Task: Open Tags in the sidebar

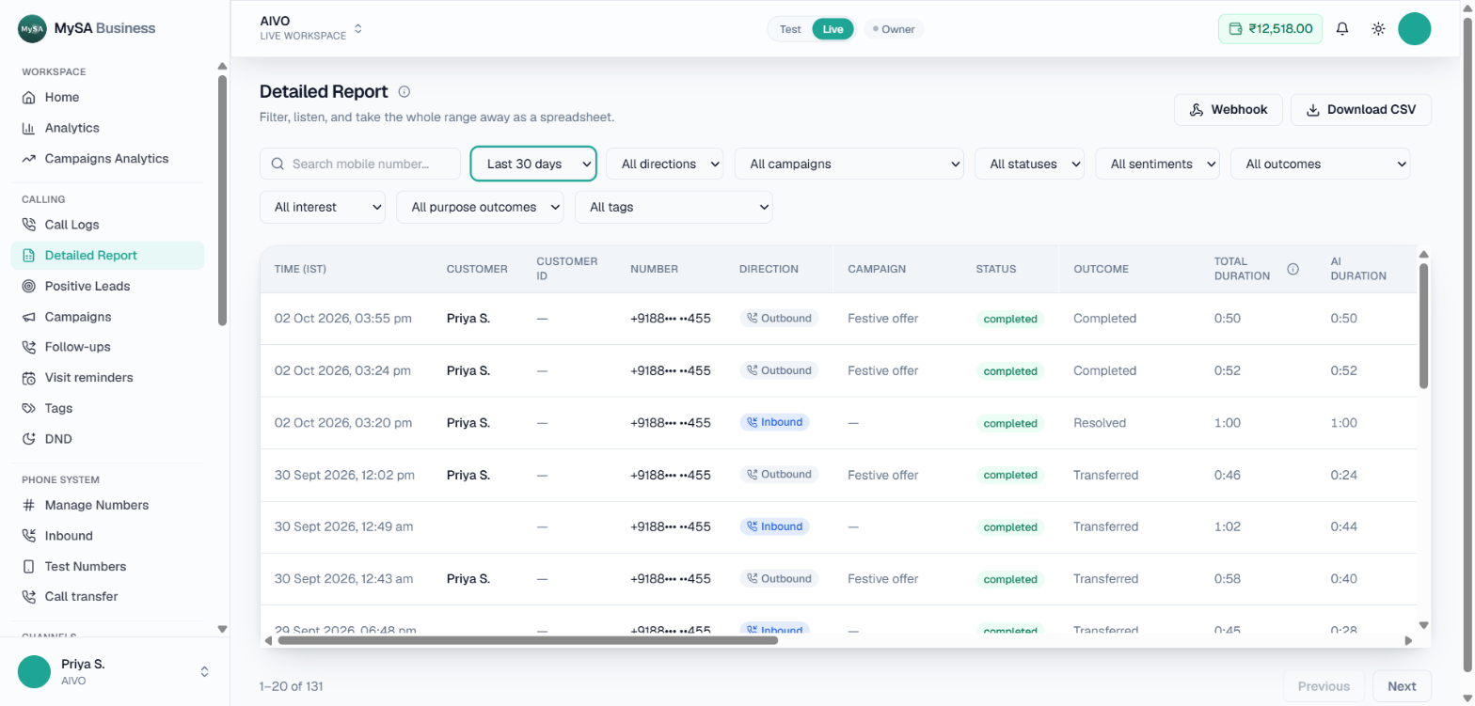Action: point(107,408)
